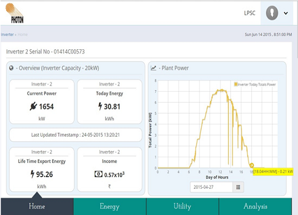Focus the 2015-04-27 date input field
This screenshot has height=215, width=298.
click(x=211, y=187)
